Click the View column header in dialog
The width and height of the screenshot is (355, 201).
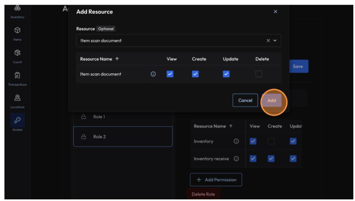172,59
